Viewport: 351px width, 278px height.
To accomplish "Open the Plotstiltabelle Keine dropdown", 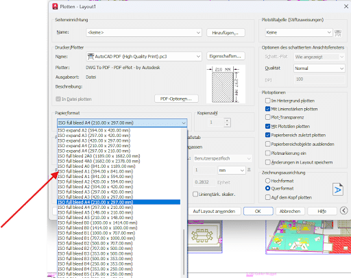I will point(299,33).
